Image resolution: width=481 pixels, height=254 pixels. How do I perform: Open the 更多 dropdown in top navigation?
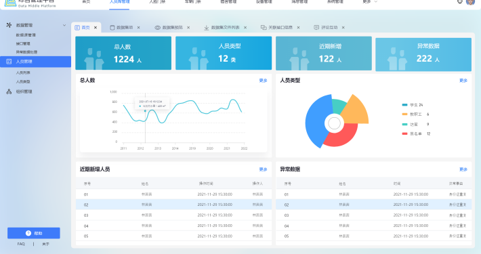tap(370, 1)
